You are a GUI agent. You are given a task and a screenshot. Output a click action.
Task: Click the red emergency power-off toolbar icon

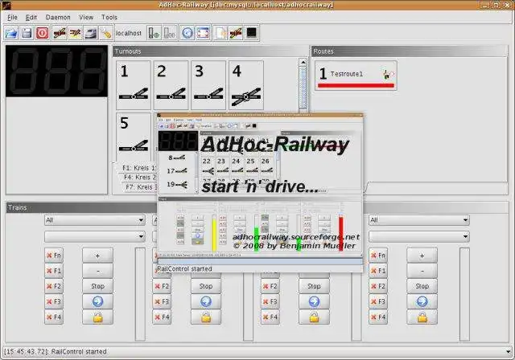(x=43, y=33)
